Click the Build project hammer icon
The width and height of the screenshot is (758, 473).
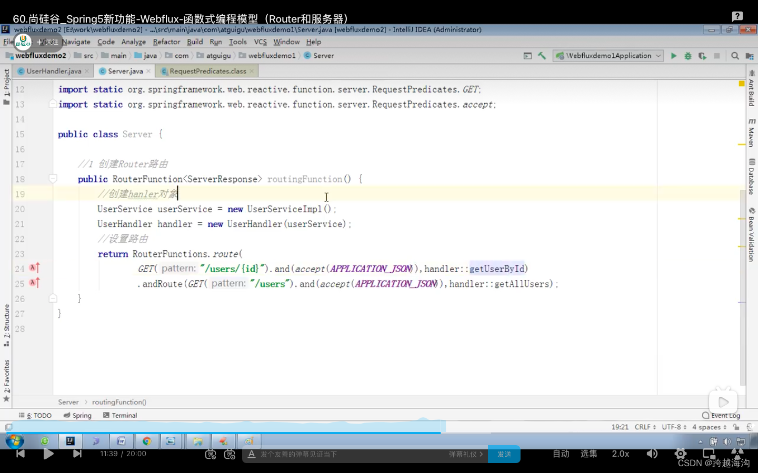[542, 56]
